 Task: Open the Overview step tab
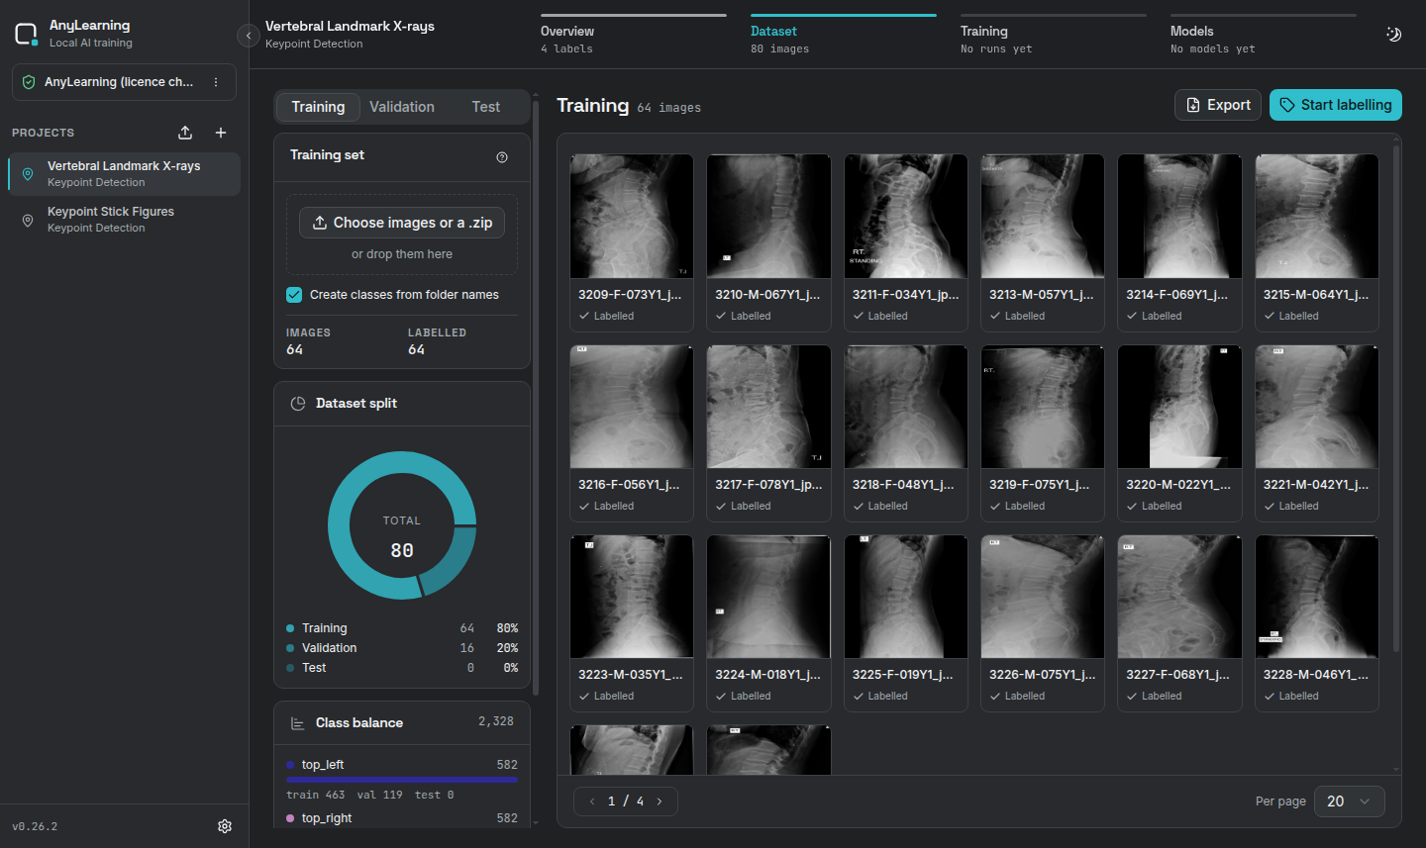click(x=634, y=36)
